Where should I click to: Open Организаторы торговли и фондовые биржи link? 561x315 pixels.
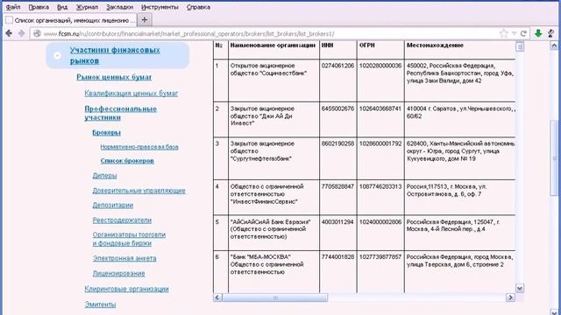tap(129, 239)
